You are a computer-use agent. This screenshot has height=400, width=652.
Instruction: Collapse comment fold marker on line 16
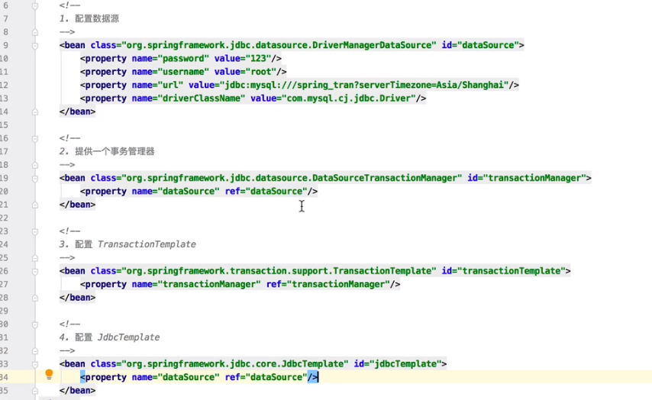[35, 138]
